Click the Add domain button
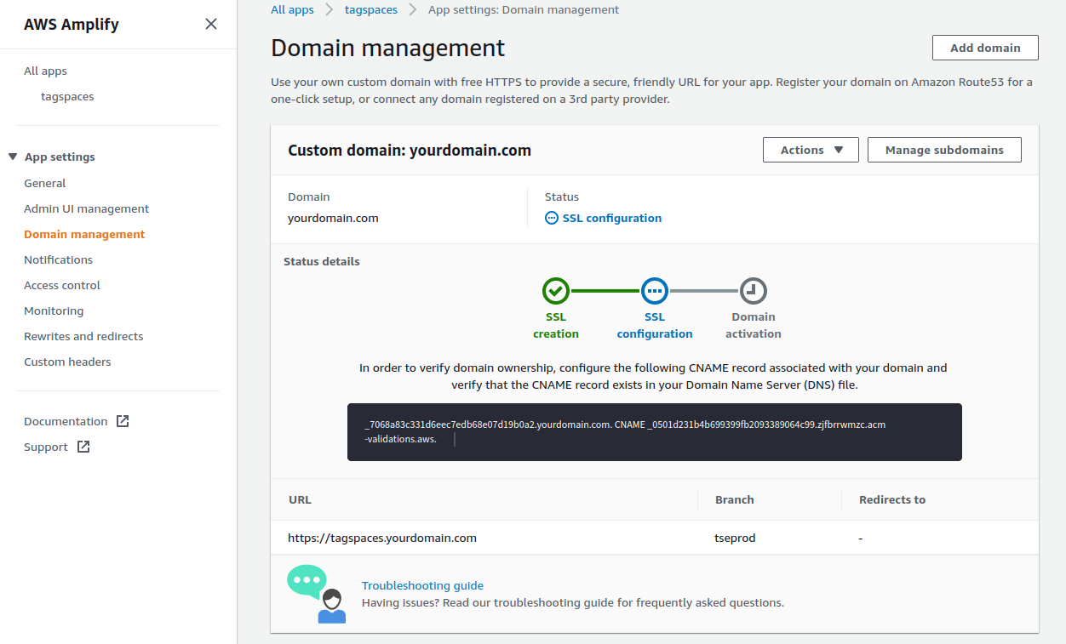 tap(985, 48)
